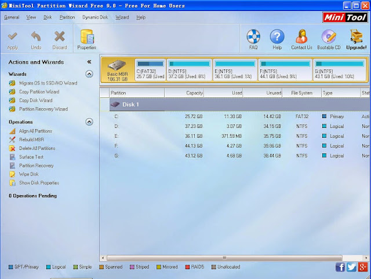Screen dimensions: 371x279
Task: Select the E: NTFS partition block
Action: [235, 70]
